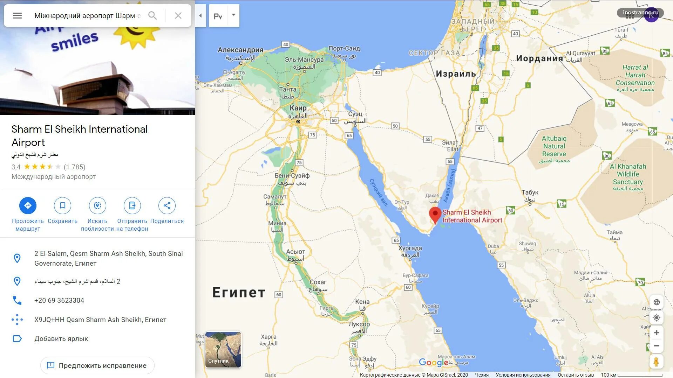This screenshot has height=378, width=673.
Task: Open the hamburger menu in search box
Action: [17, 15]
